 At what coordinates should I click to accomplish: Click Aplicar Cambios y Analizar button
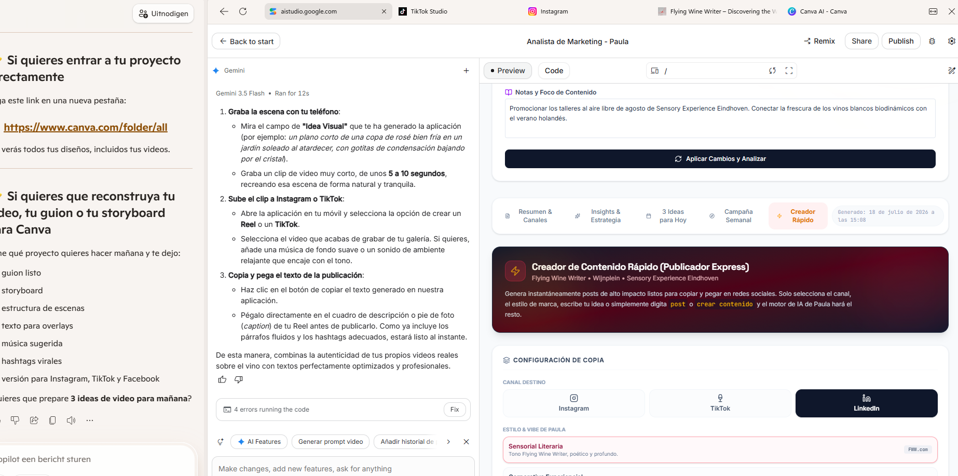[x=720, y=159]
